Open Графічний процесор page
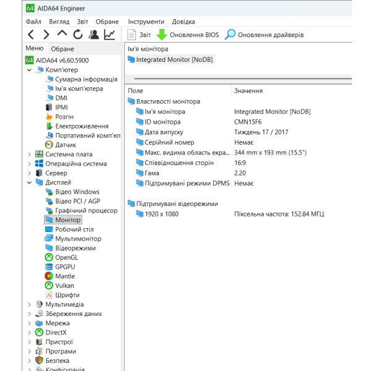The height and width of the screenshot is (371, 371). click(82, 211)
